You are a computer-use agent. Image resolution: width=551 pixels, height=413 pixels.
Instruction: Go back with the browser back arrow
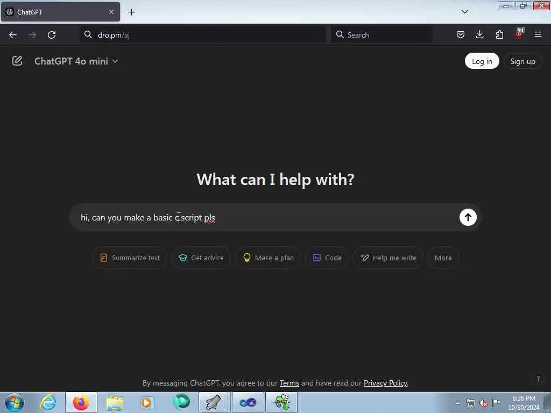[13, 35]
